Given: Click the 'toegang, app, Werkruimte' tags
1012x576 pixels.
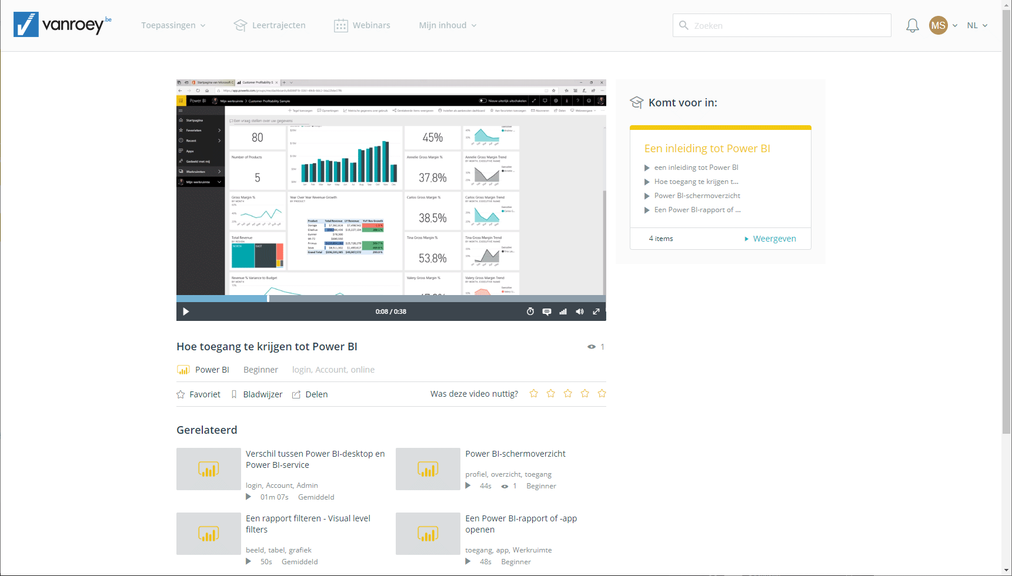Looking at the screenshot, I should click(509, 550).
